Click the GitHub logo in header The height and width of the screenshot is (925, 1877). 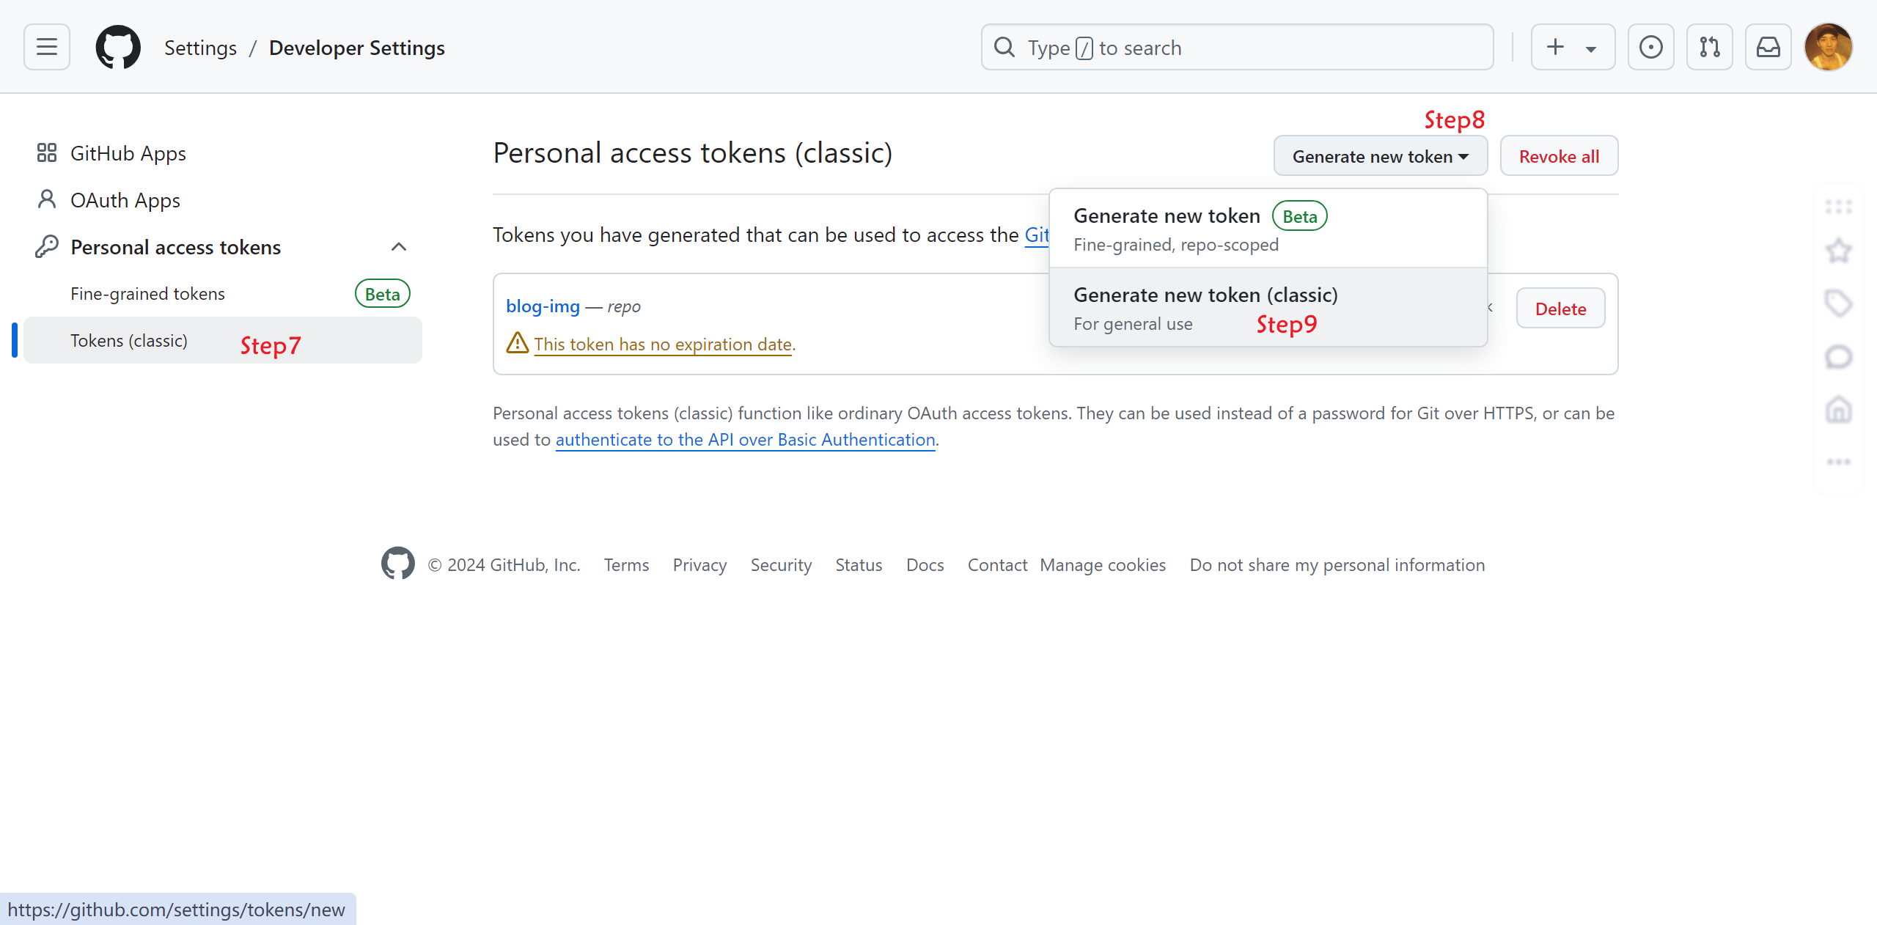(118, 47)
